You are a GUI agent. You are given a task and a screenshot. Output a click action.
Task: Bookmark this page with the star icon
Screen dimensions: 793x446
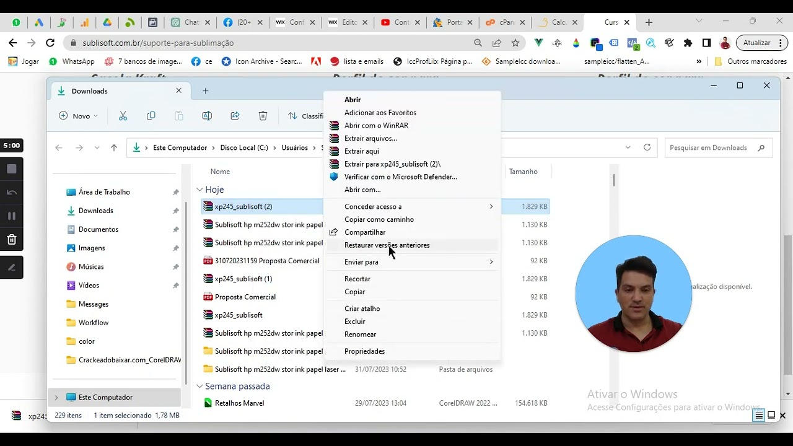tap(515, 43)
